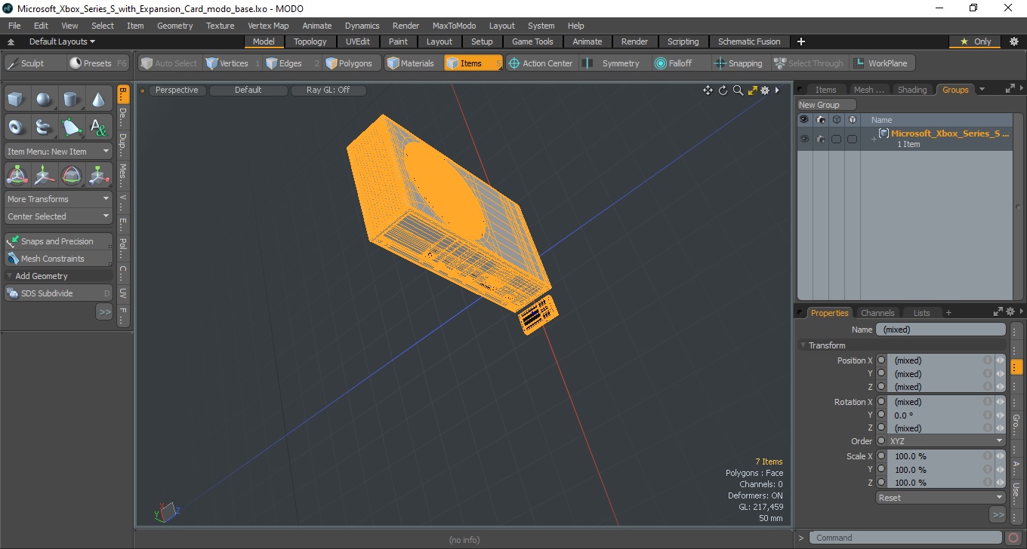The image size is (1027, 549).
Task: Select the pen polygon drawing tool
Action: (x=72, y=127)
